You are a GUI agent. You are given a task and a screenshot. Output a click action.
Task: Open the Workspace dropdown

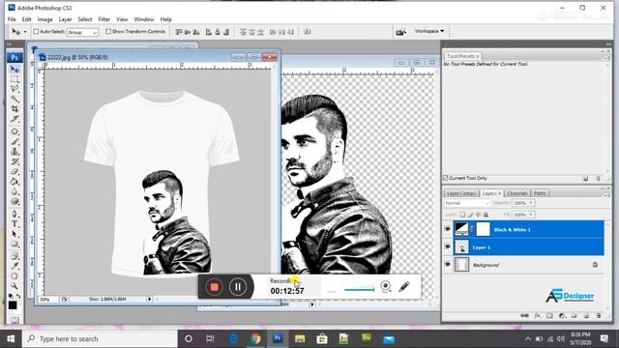click(429, 31)
